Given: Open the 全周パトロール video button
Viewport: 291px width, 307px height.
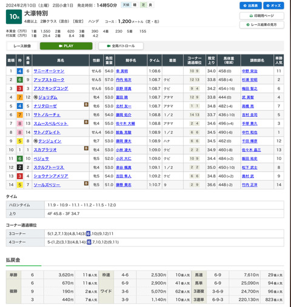Looking at the screenshot, I should coord(121,46).
